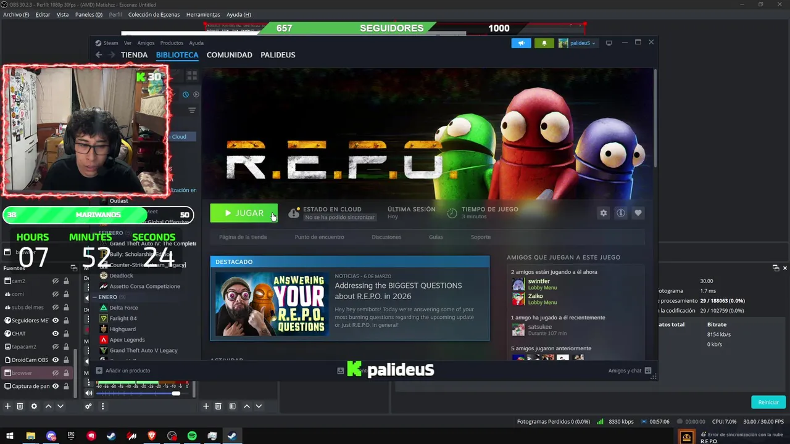Click the Steam library grid view icon
This screenshot has width=790, height=444.
pyautogui.click(x=192, y=75)
